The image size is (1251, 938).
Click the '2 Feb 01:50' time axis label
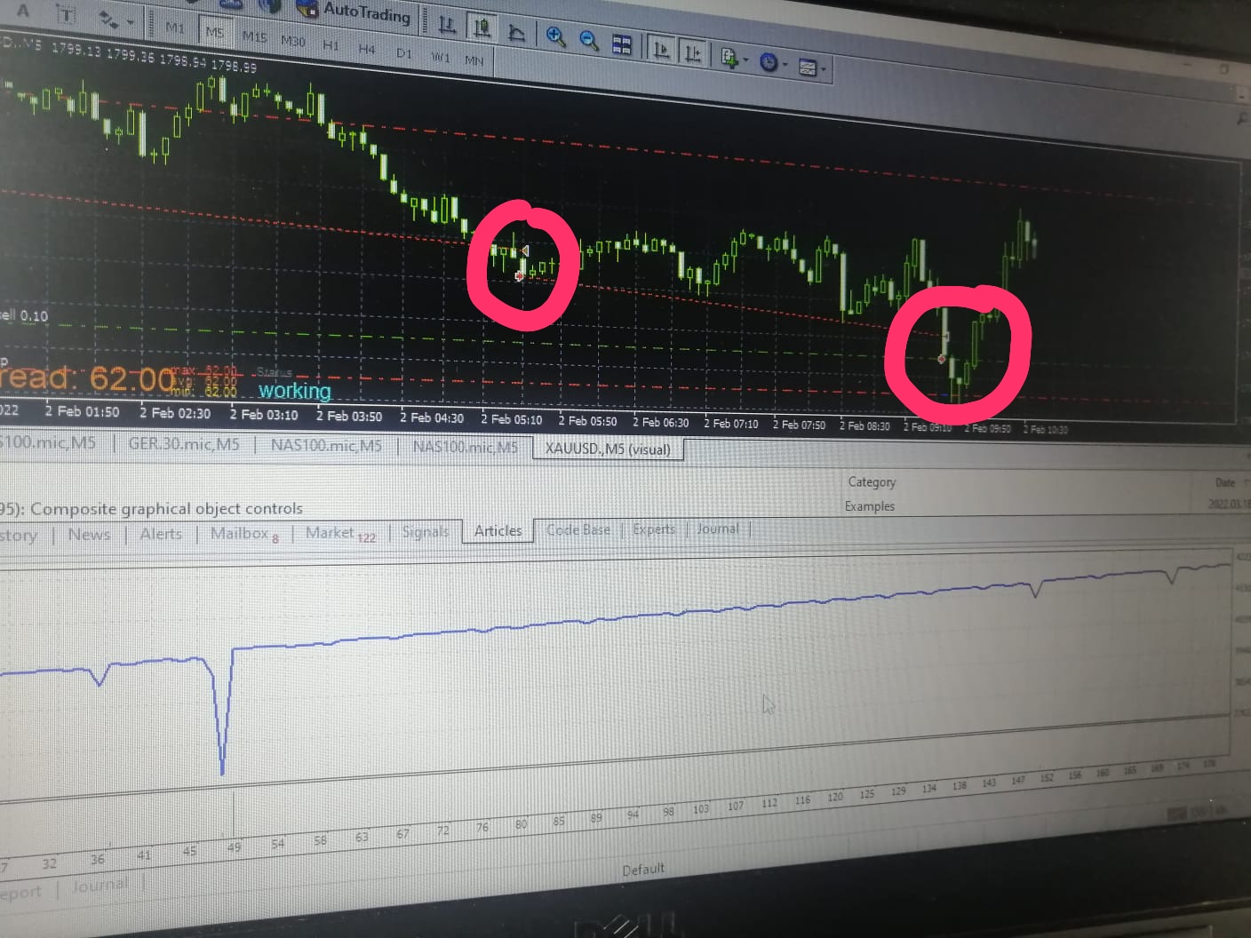82,411
